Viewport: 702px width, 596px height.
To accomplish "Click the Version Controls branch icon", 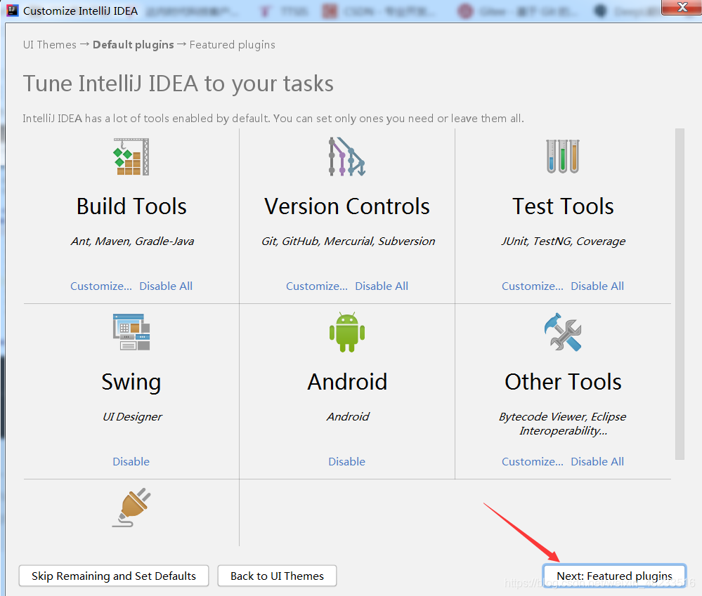I will coord(347,157).
